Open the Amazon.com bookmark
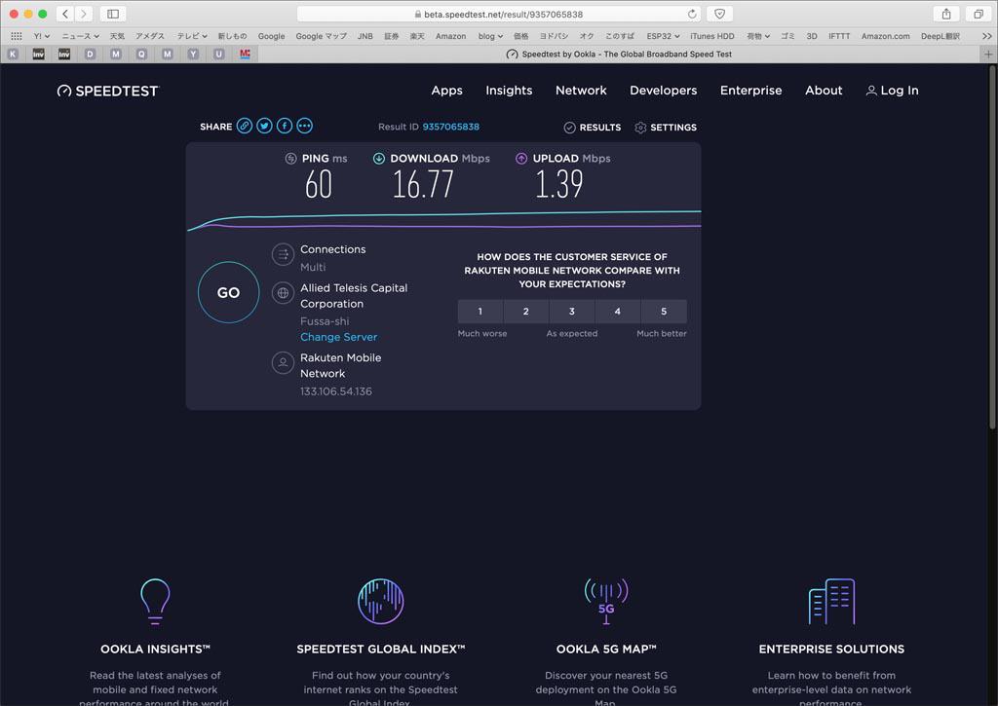 click(x=885, y=36)
